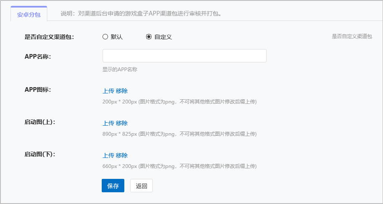Viewport: 383px width, 204px height.
Task: Click the APP图标 field label
Action: point(38,90)
